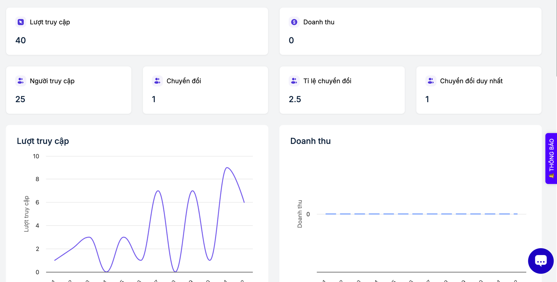Click the cursor icon beside Lượt truy cập
This screenshot has height=282, width=557.
pyautogui.click(x=21, y=22)
